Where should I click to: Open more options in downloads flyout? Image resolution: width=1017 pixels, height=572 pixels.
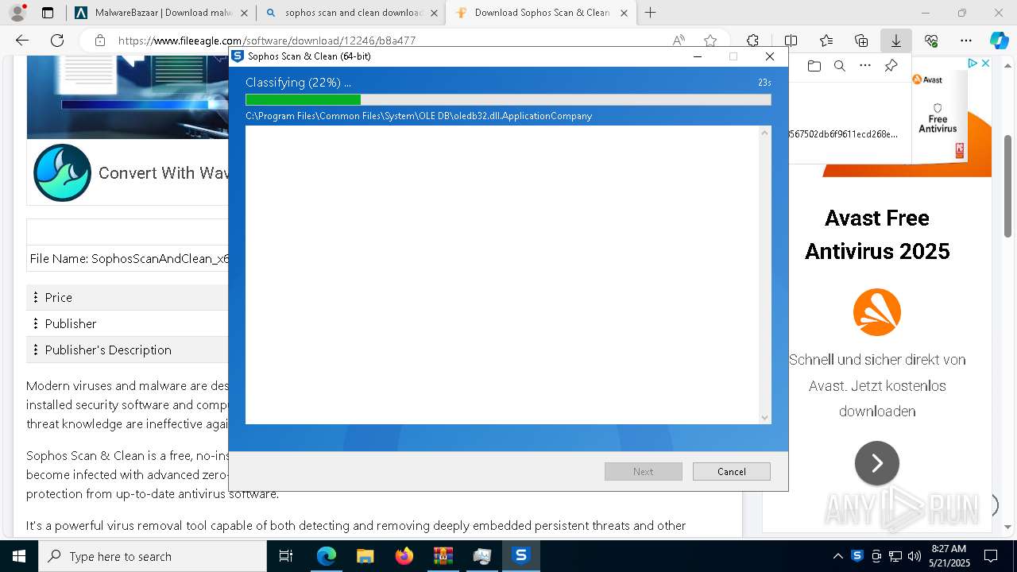pos(865,66)
